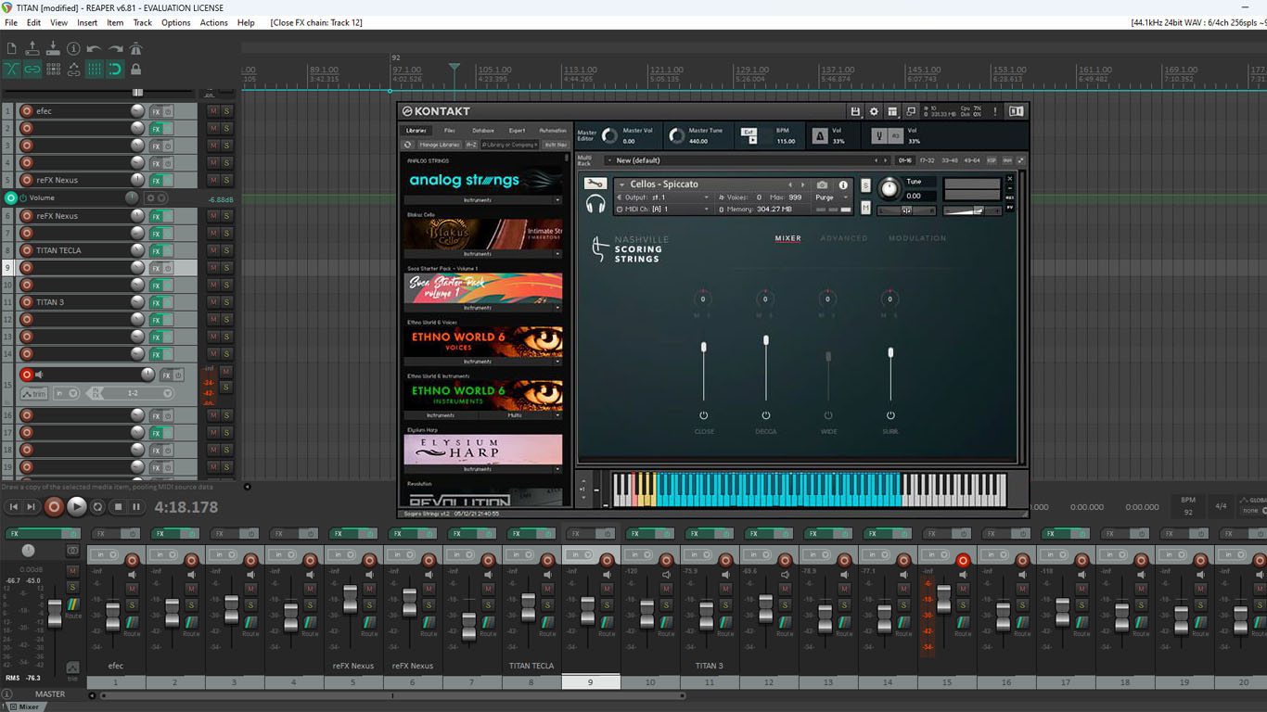Record-arm TITAN TECLA track in track panel

26,250
